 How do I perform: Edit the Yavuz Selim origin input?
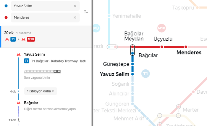(42, 6)
